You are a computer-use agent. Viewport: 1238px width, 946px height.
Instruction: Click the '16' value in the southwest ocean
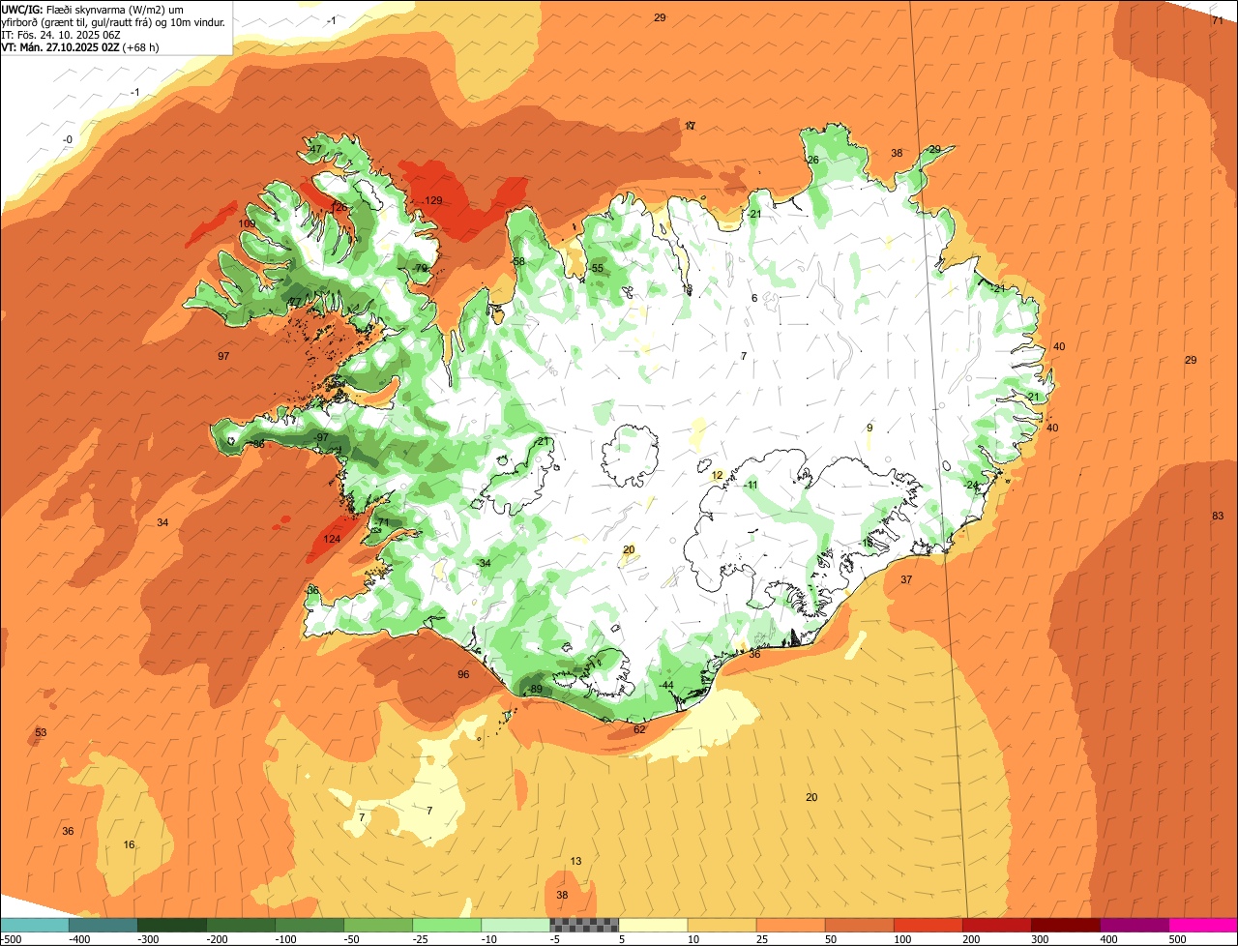point(129,844)
